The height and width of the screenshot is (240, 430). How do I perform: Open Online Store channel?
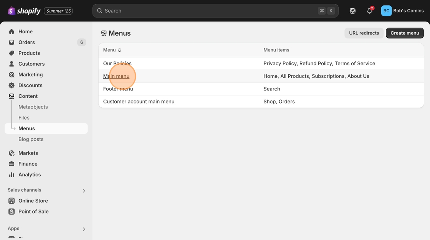click(33, 201)
